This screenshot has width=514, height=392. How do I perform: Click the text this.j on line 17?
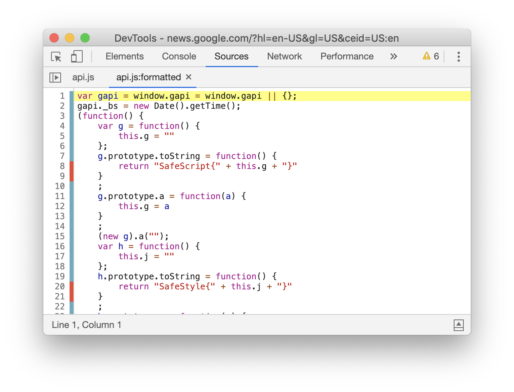(x=133, y=256)
